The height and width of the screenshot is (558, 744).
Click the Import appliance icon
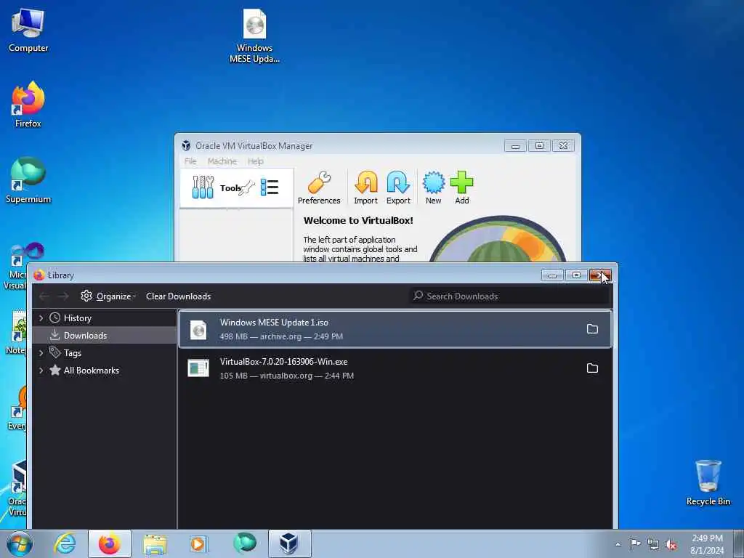point(366,188)
